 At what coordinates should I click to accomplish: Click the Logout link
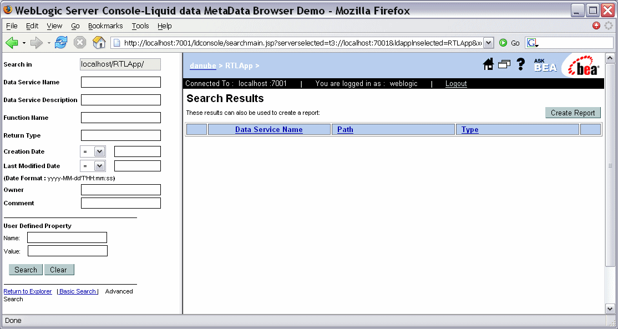point(456,84)
